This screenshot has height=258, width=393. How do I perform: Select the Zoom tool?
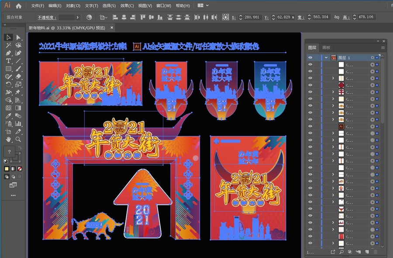coord(18,139)
